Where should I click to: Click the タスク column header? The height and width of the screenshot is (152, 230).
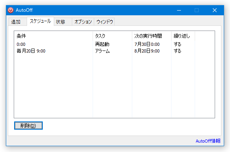[112, 36]
